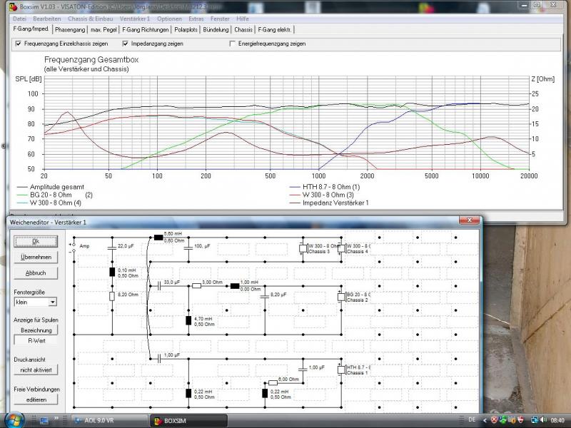Open the Optionen menu
571x428 pixels.
click(169, 19)
